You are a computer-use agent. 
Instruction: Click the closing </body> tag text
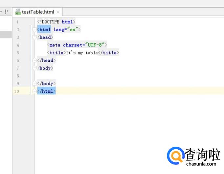coord(46,83)
